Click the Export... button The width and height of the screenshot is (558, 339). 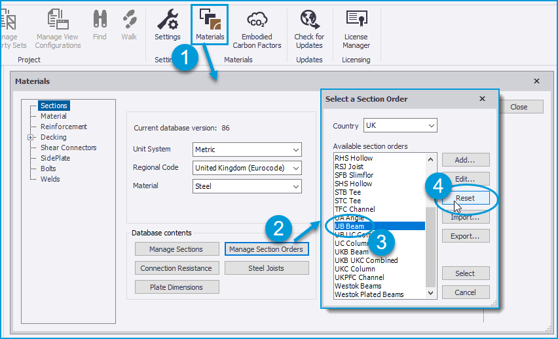(466, 236)
